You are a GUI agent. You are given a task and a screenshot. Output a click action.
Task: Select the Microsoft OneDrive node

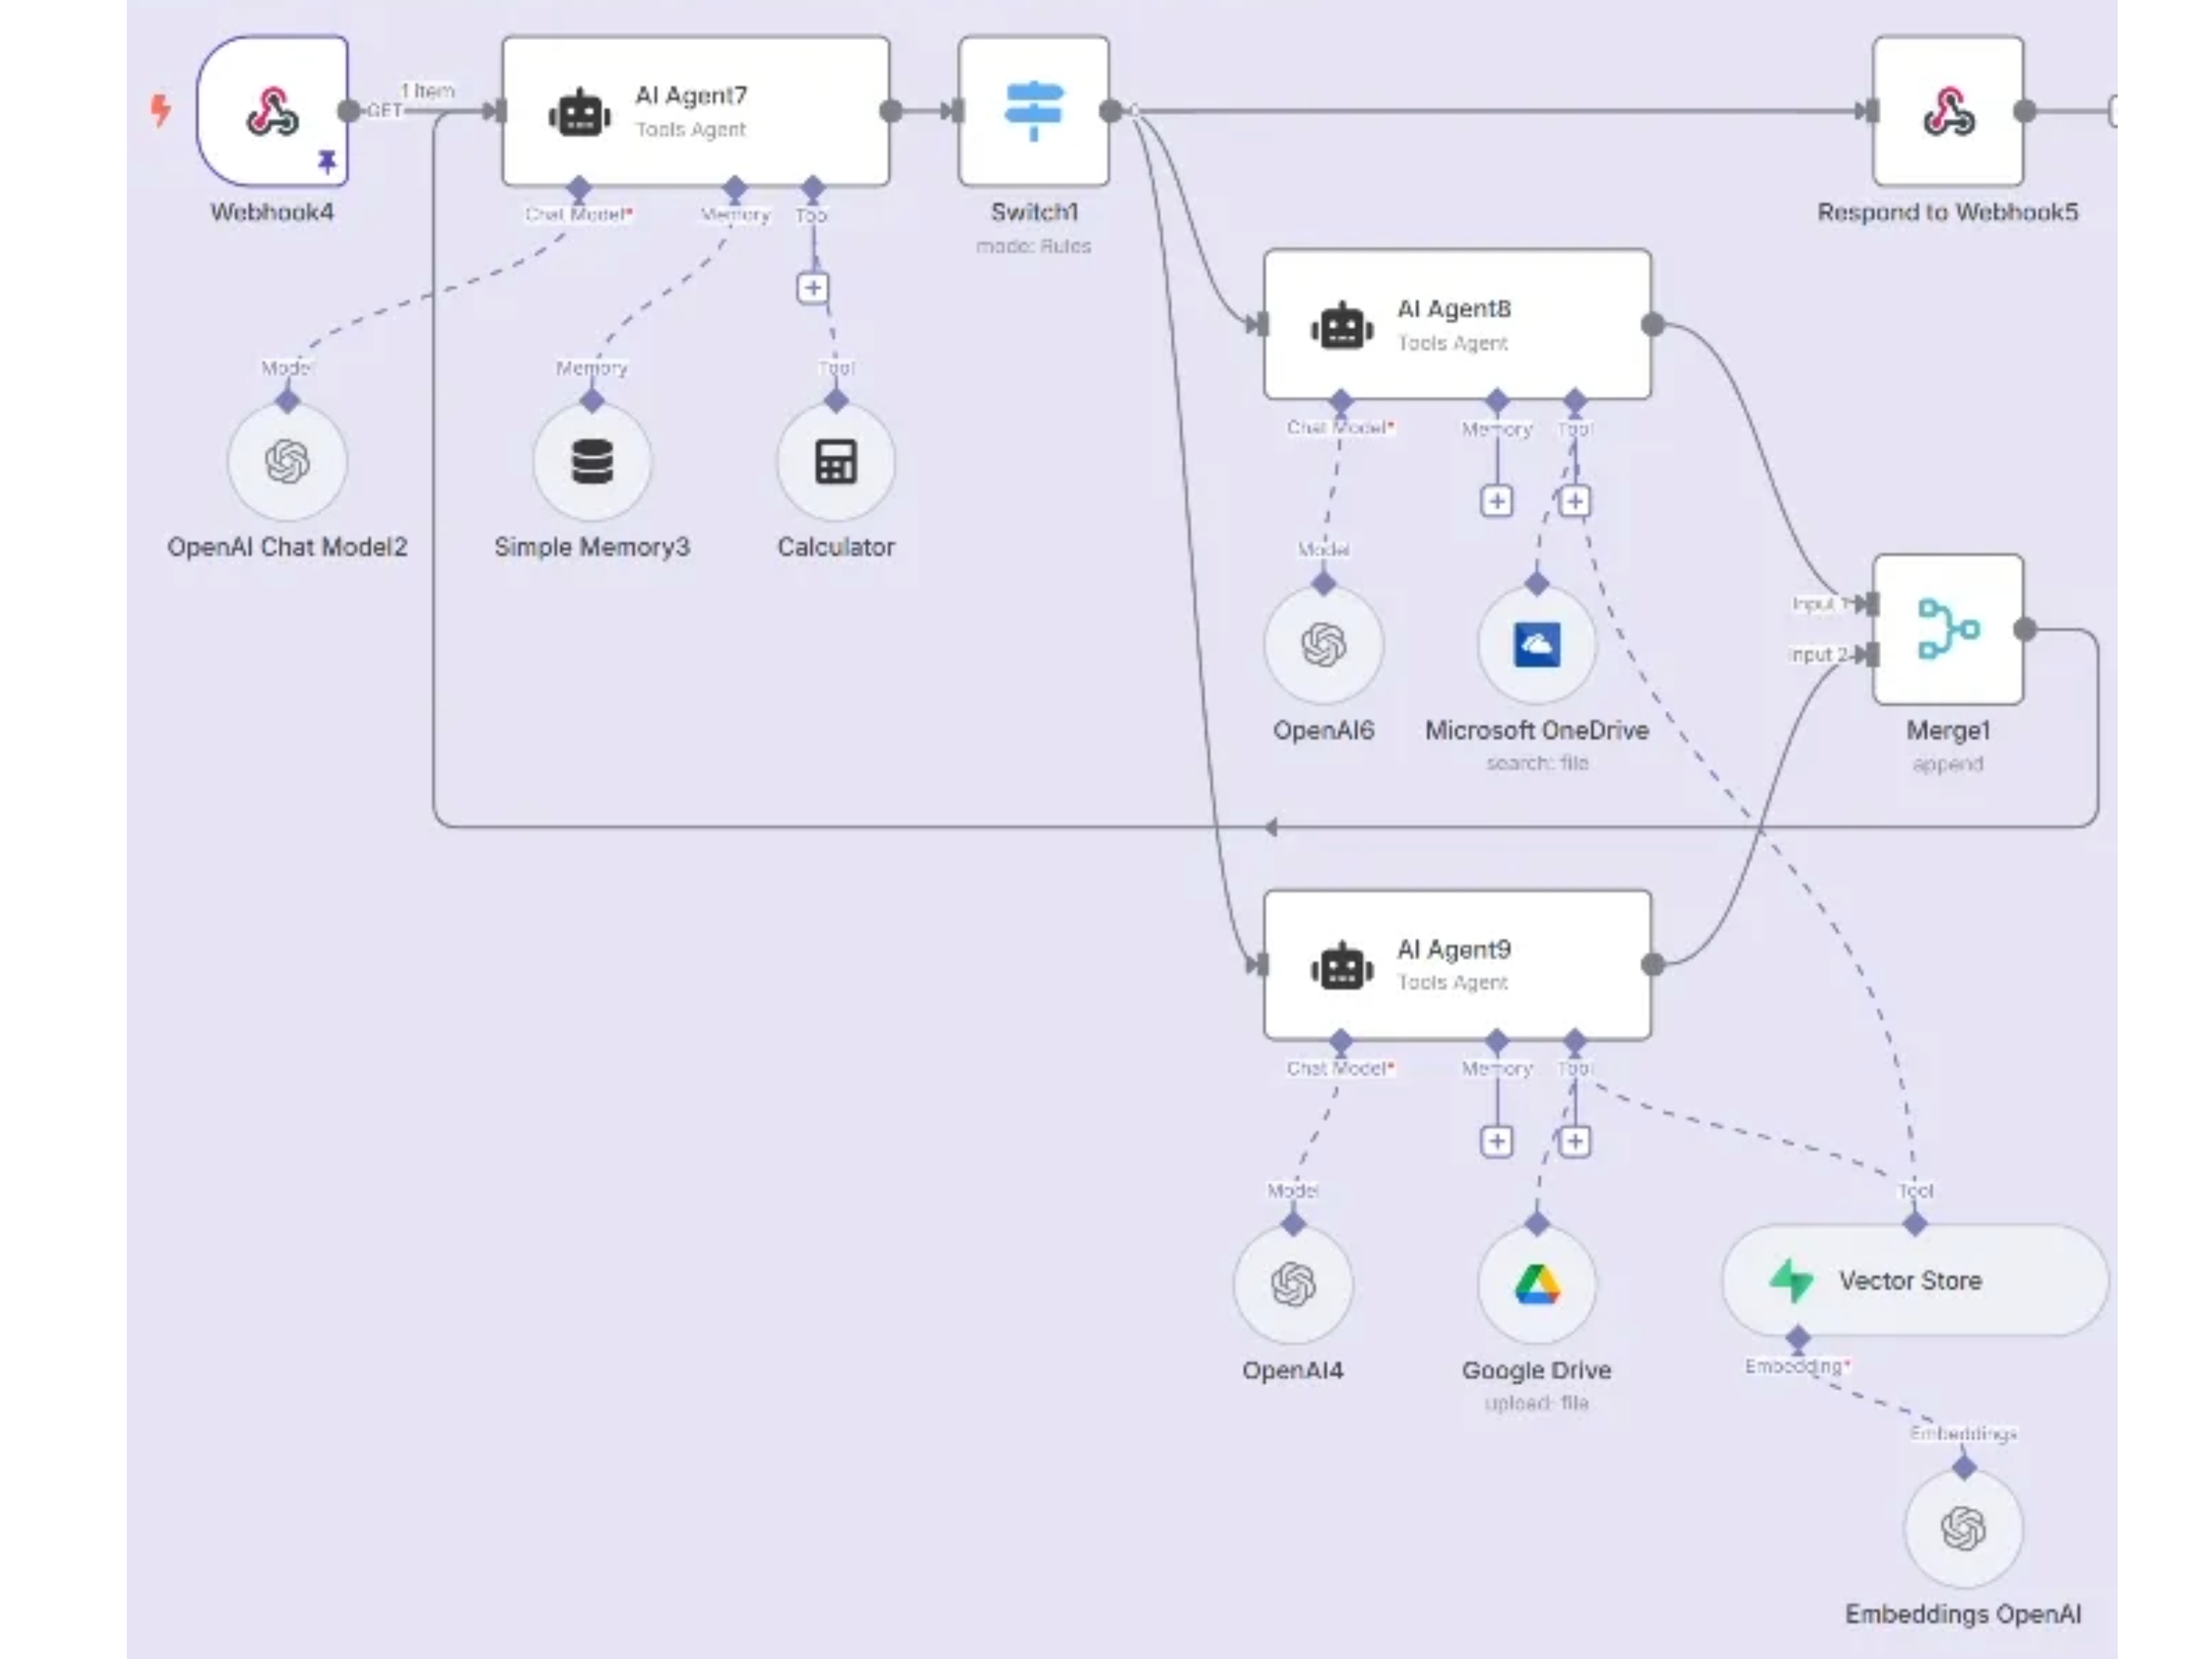point(1537,645)
